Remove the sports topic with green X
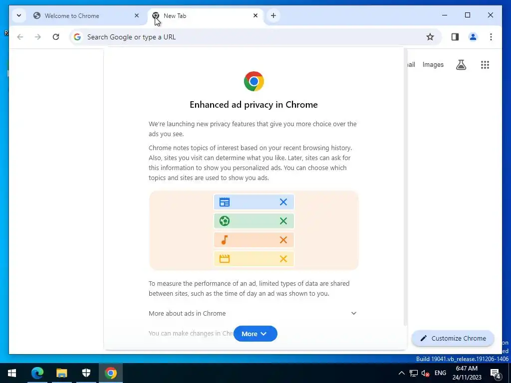This screenshot has width=511, height=383. 283,221
